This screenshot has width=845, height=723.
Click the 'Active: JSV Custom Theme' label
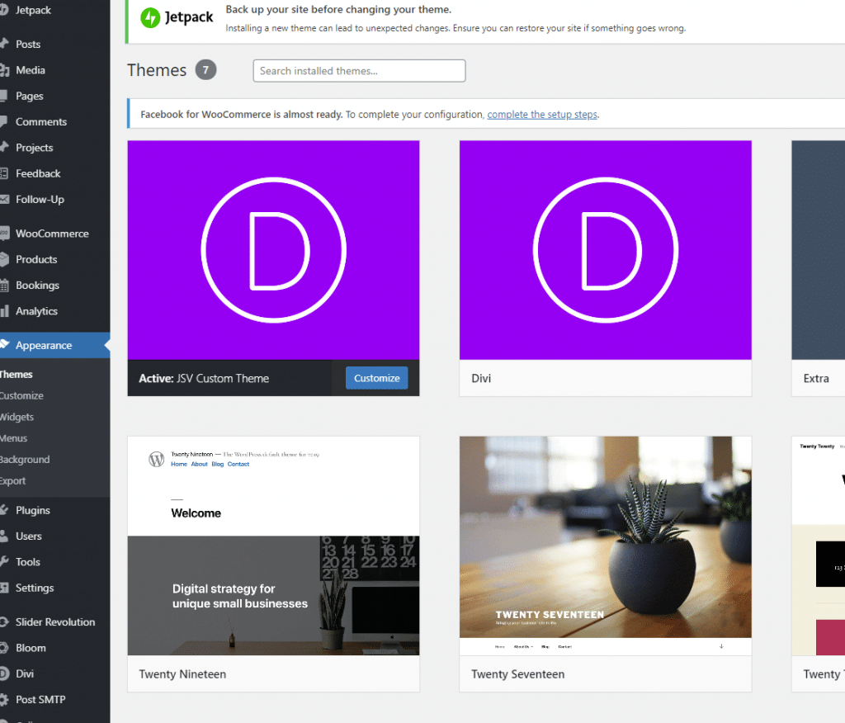(x=204, y=379)
